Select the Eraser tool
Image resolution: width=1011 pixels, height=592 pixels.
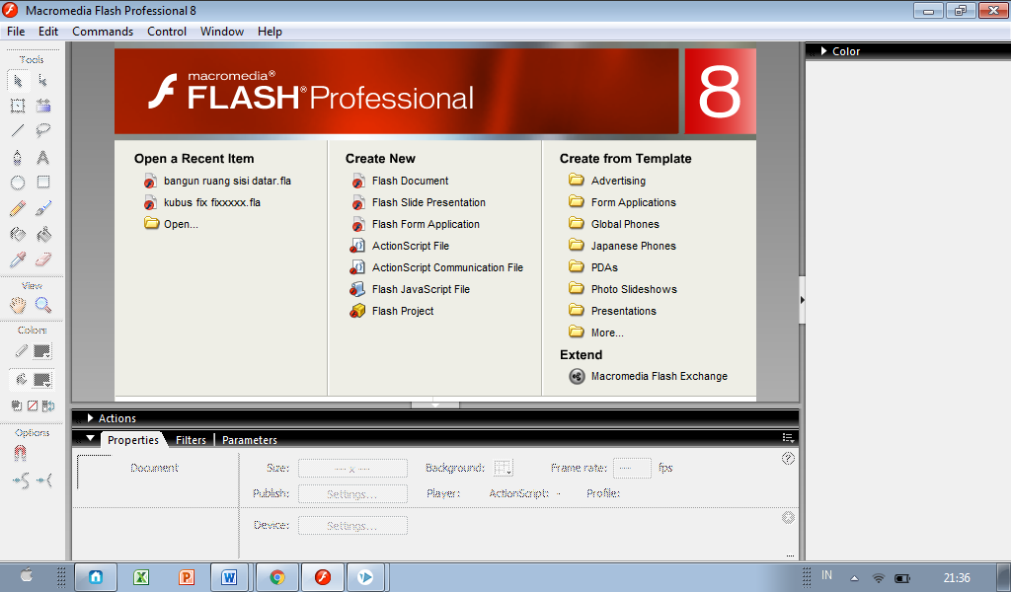43,259
